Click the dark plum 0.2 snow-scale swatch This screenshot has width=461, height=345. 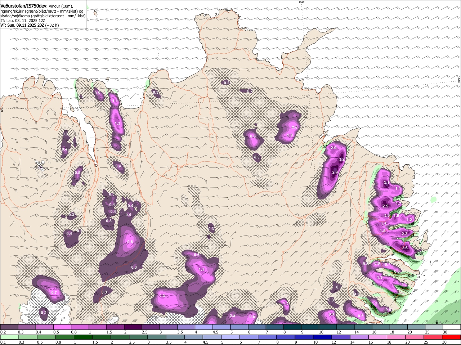9,327
